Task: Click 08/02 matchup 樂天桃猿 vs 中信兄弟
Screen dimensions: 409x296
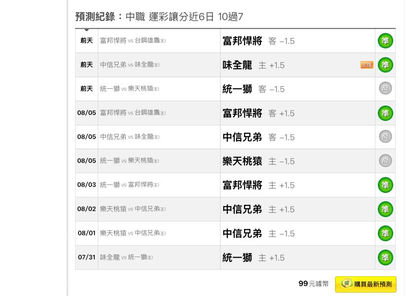Action: 133,209
